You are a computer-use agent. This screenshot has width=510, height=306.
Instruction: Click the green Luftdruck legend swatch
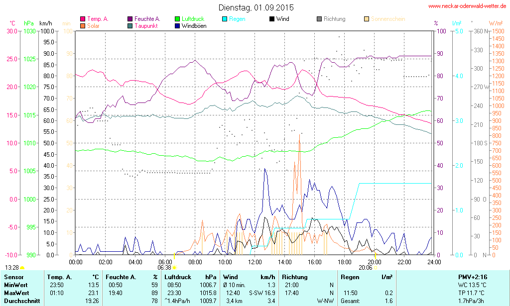(178, 19)
